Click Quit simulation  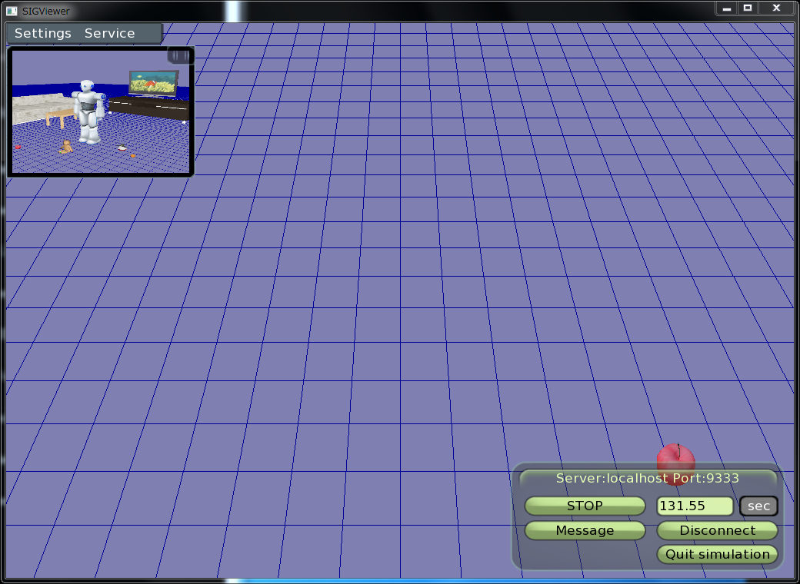[717, 554]
